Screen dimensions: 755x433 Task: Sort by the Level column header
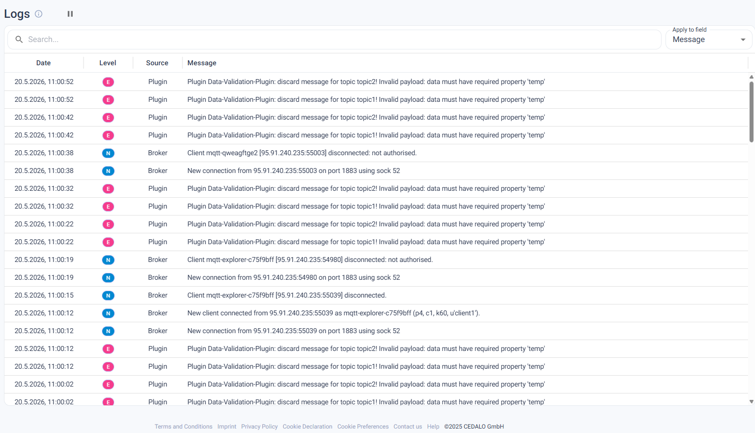click(x=108, y=63)
